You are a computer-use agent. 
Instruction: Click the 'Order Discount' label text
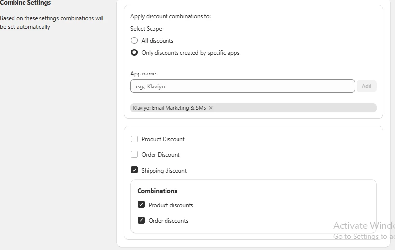pos(161,155)
